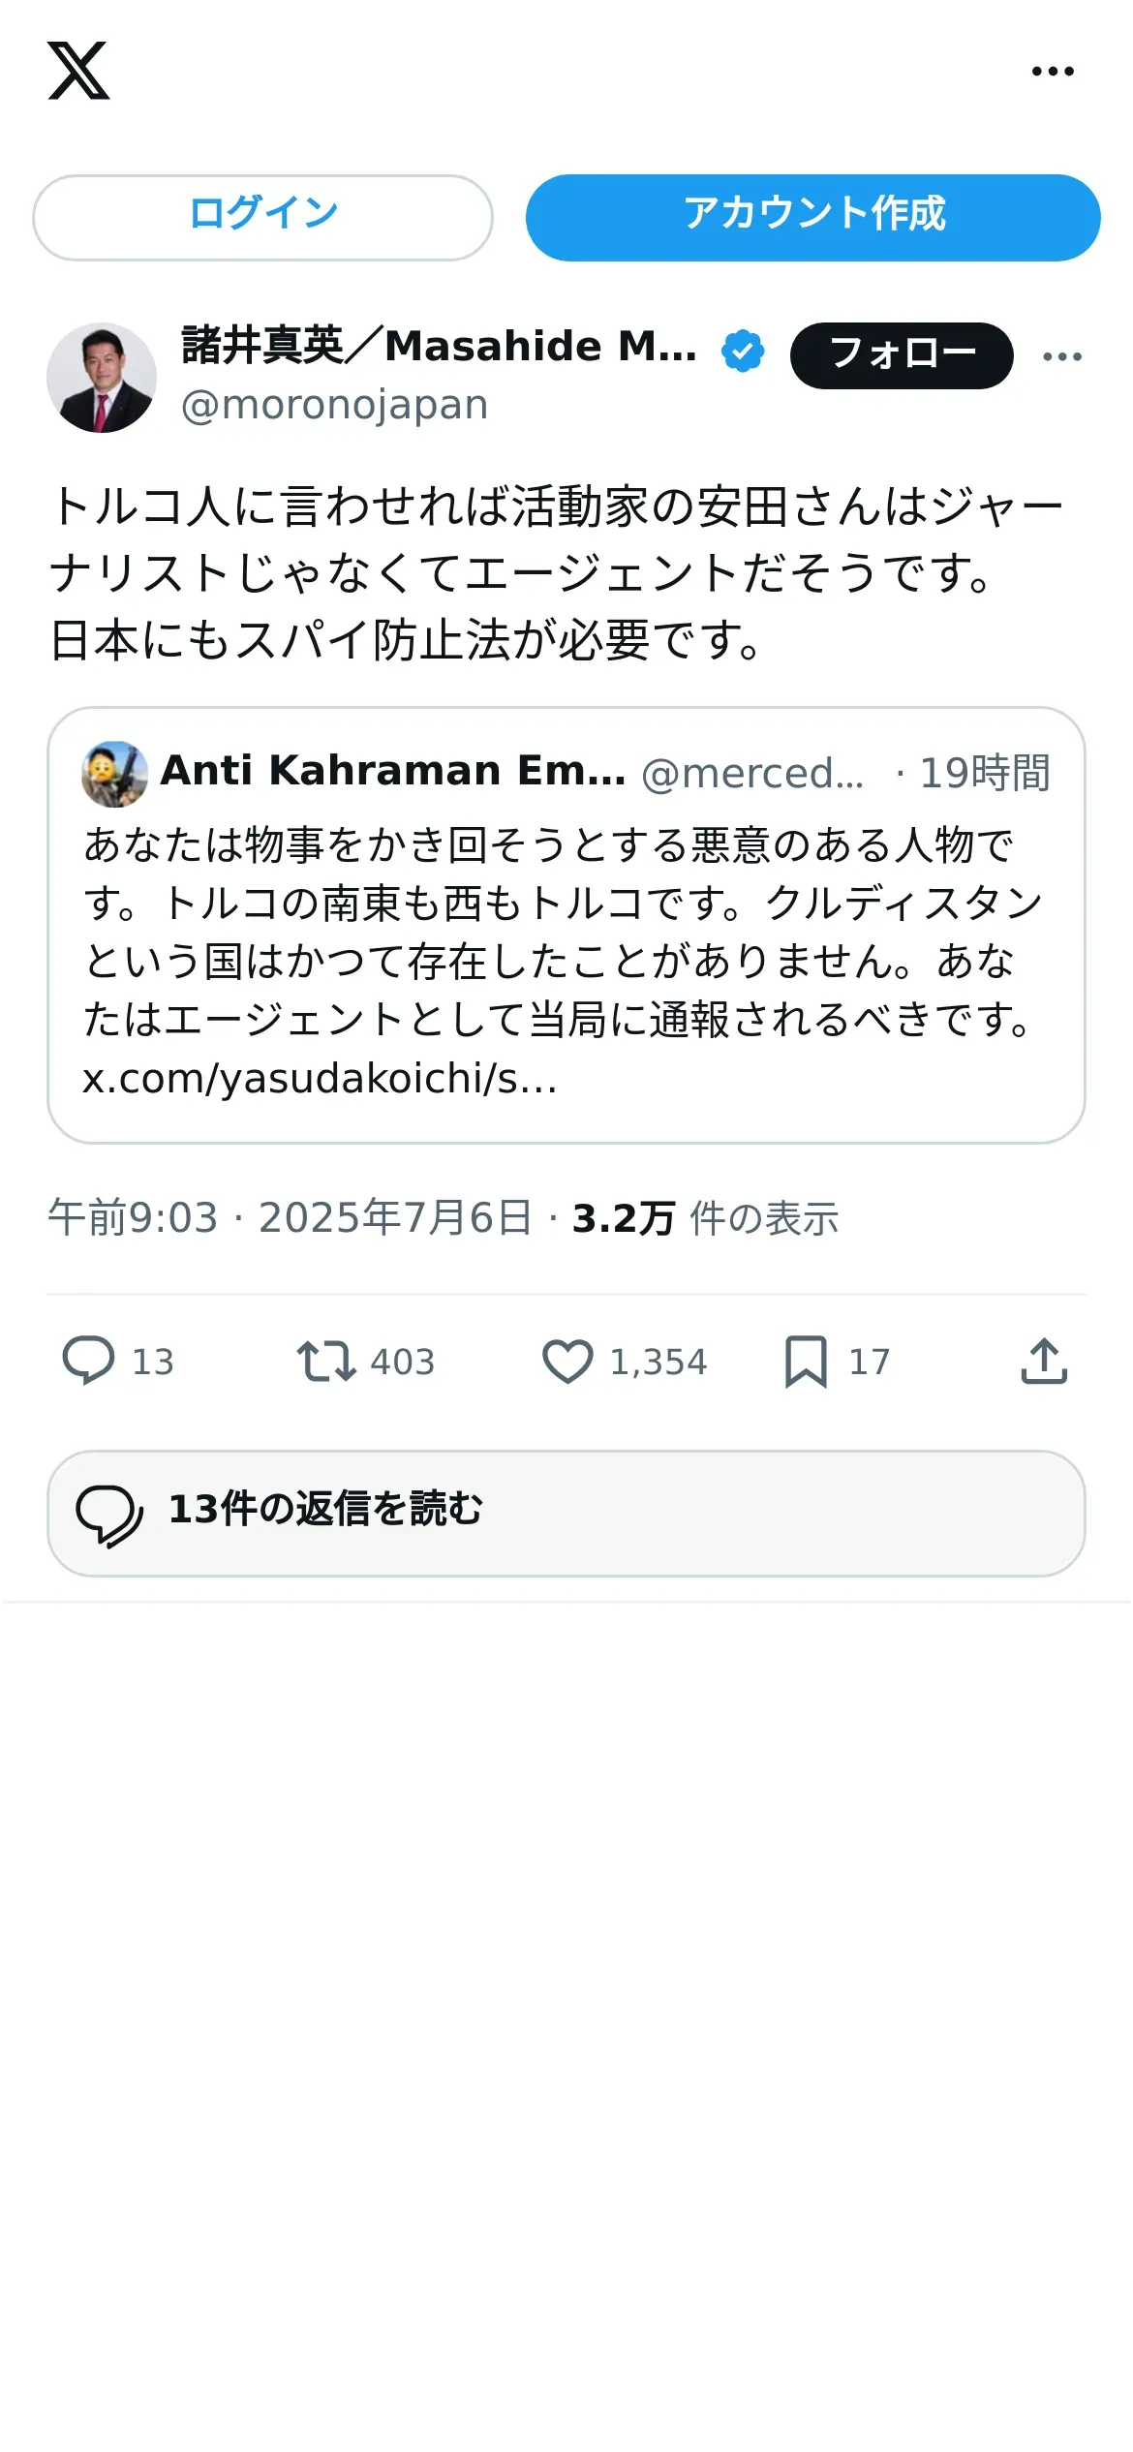Click the share upload icon

1044,1361
